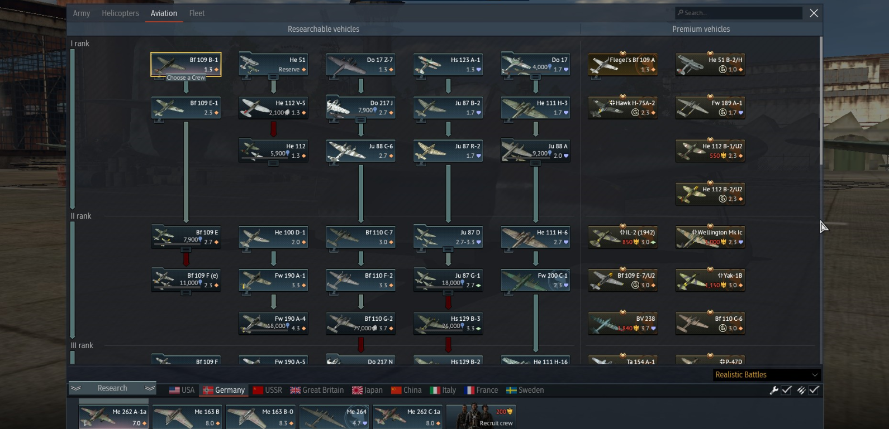Collapse the Research panel with right chevron
Viewport: 889px width, 429px height.
[149, 388]
